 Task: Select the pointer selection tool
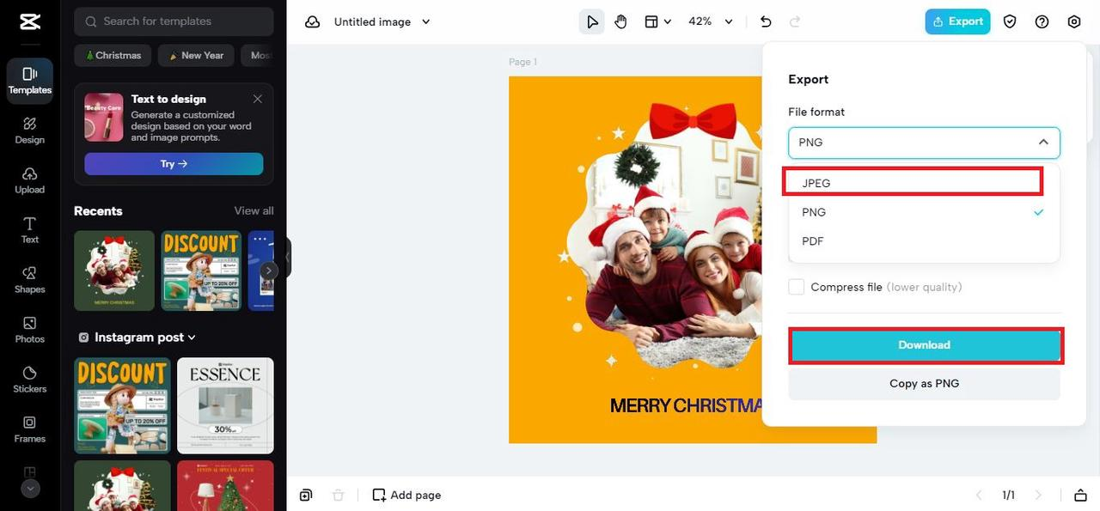[x=592, y=21]
